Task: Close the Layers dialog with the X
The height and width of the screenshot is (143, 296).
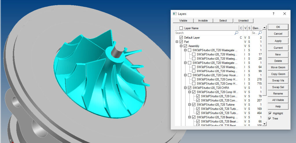Action: coord(284,14)
